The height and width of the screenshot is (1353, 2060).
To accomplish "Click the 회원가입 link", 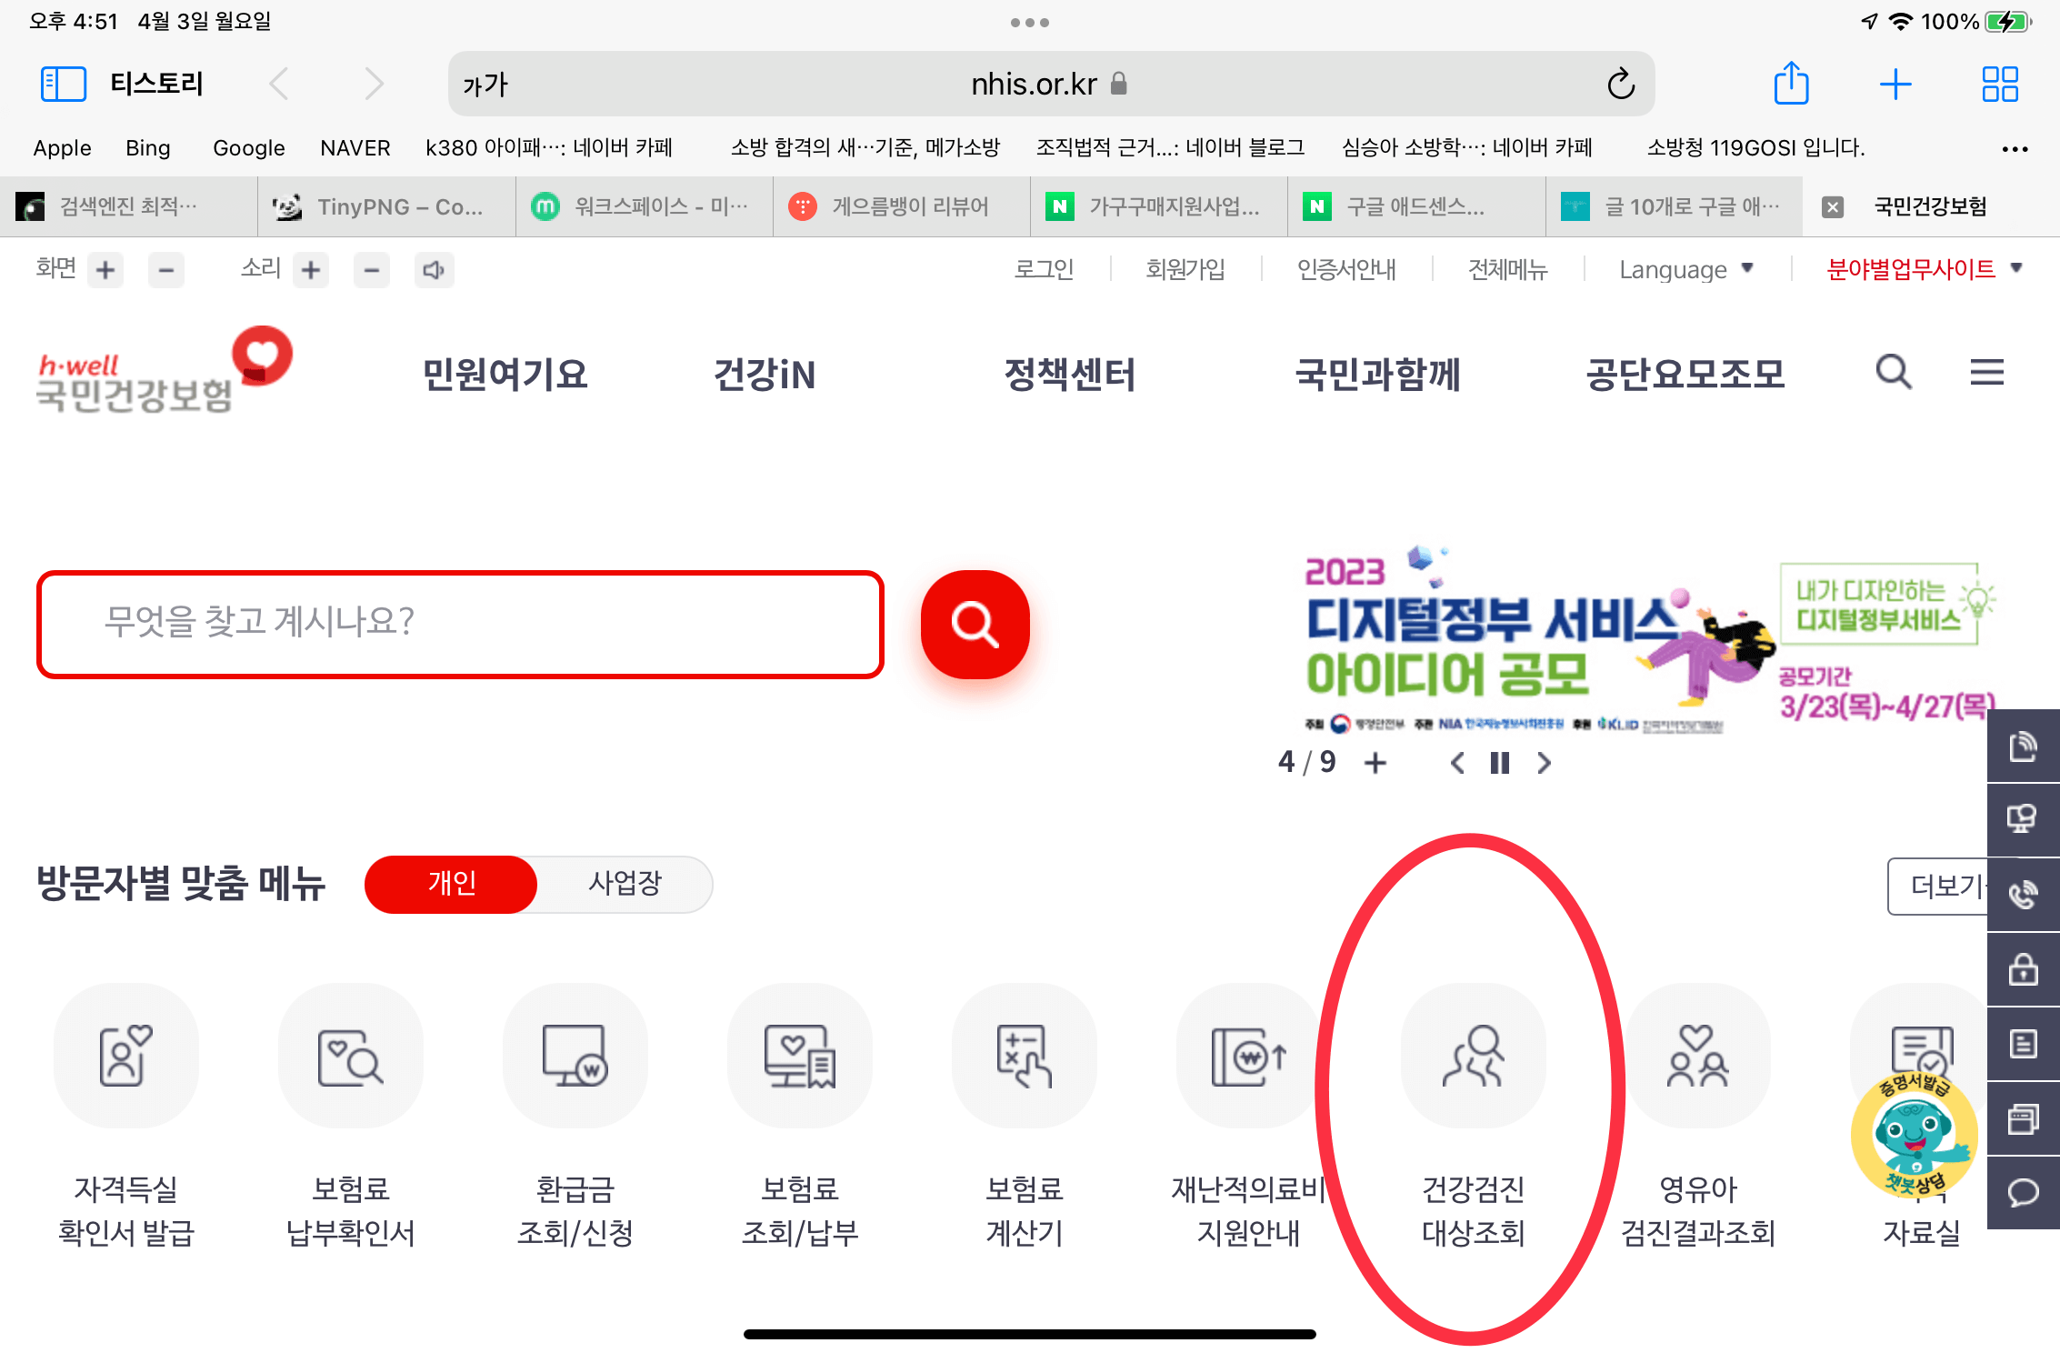I will click(x=1185, y=270).
